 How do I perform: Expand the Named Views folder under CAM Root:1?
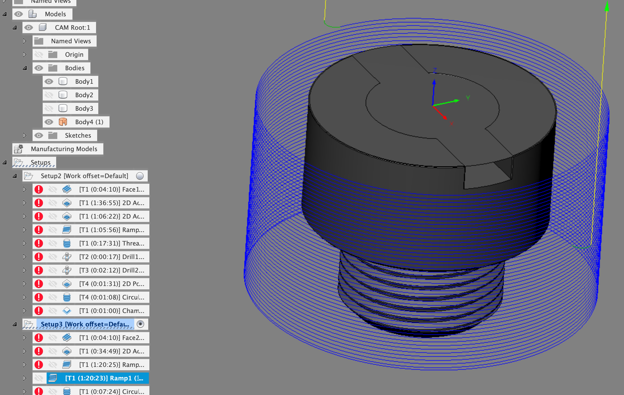(25, 41)
